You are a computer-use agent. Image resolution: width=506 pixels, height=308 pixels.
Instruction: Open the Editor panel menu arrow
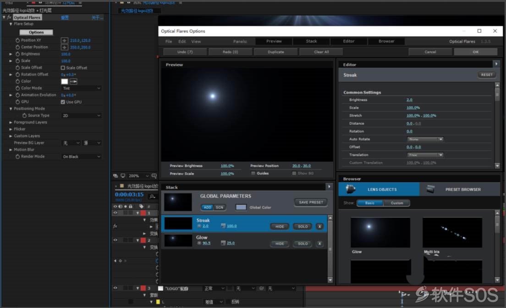coord(496,64)
